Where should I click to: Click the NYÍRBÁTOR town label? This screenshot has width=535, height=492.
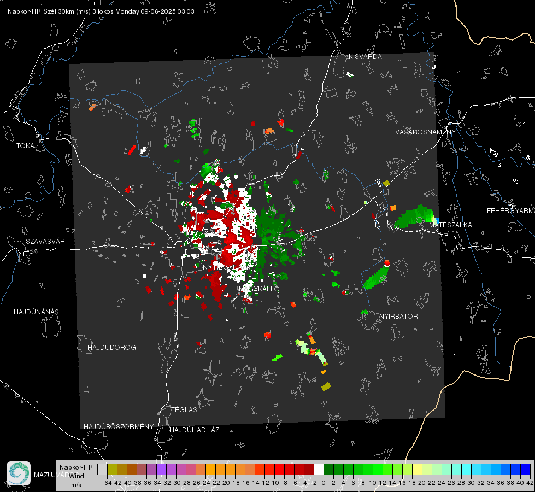pyautogui.click(x=398, y=317)
